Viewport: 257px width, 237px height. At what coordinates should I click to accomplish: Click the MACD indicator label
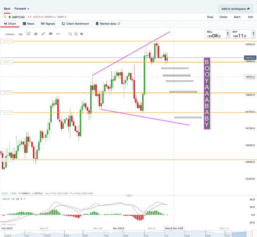[6, 199]
